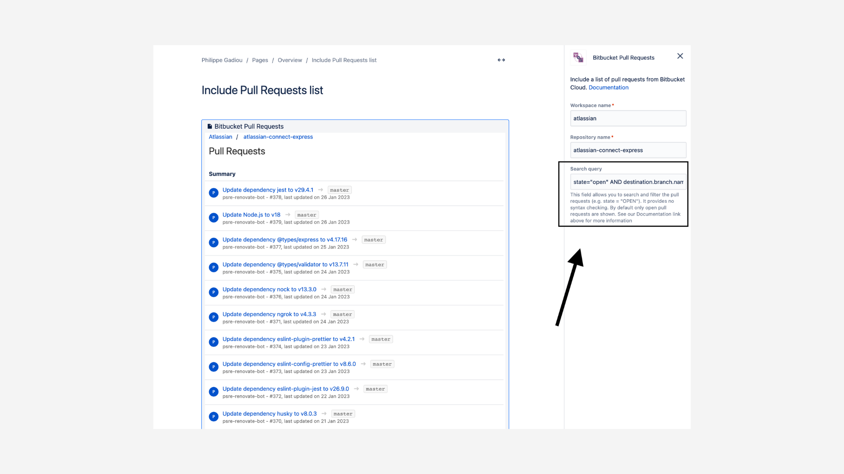Screen dimensions: 844x474
Task: Go to Philippe Gadiou breadcrumb item
Action: click(222, 60)
